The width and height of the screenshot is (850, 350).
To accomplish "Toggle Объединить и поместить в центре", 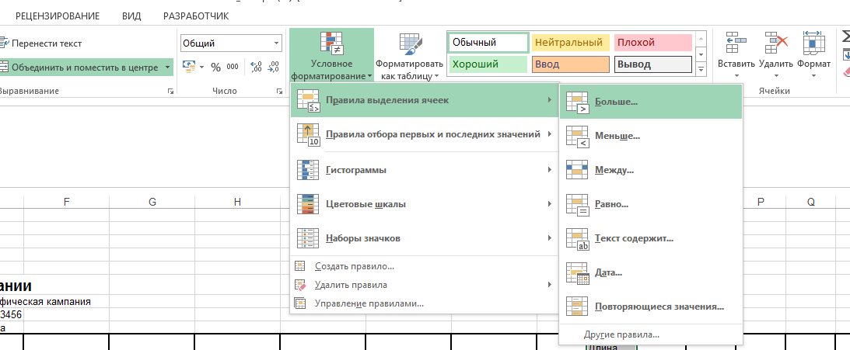I will click(82, 68).
